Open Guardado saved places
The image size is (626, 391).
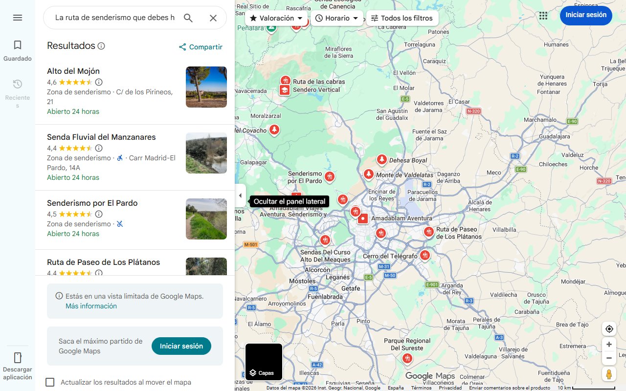[x=18, y=48]
